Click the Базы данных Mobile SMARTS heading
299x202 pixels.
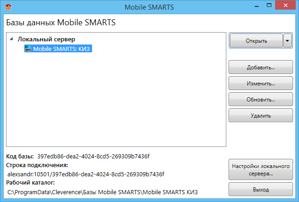coord(61,22)
